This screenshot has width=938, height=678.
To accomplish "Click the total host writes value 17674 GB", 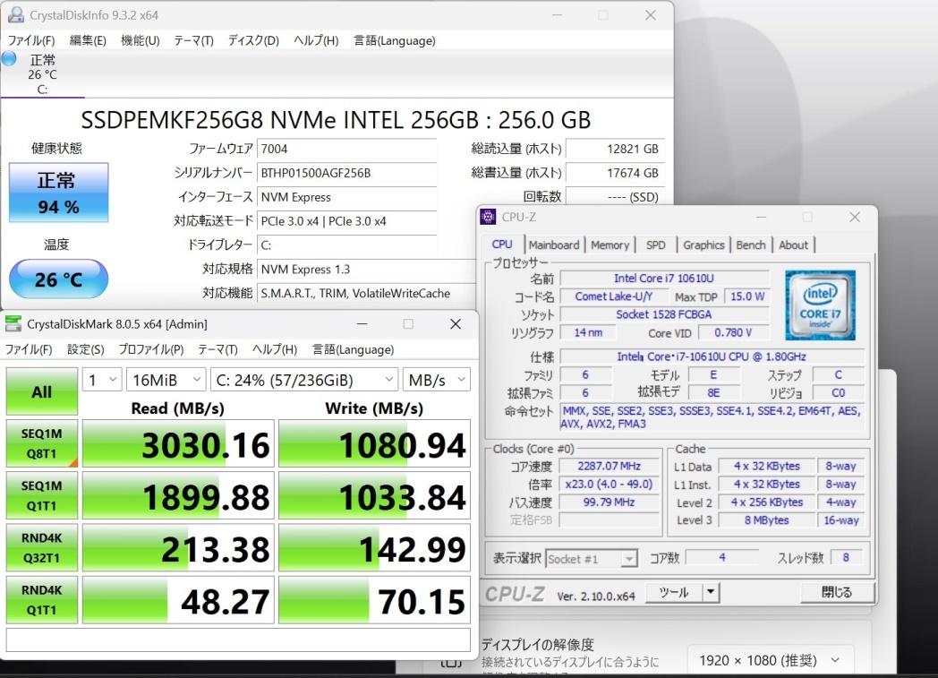I will click(615, 173).
